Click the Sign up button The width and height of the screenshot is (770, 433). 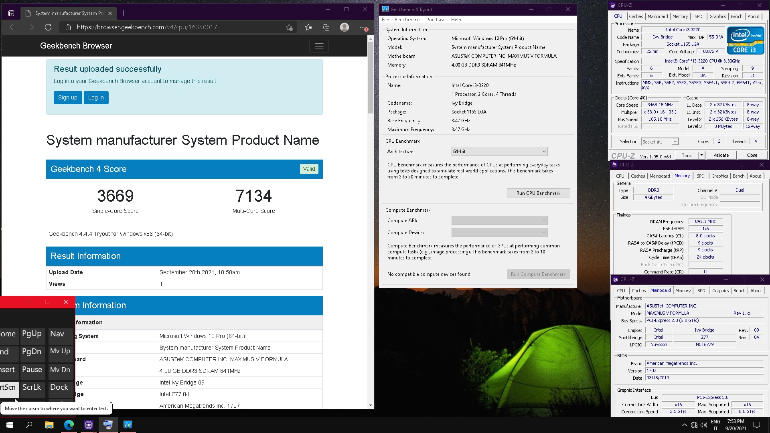tap(67, 97)
